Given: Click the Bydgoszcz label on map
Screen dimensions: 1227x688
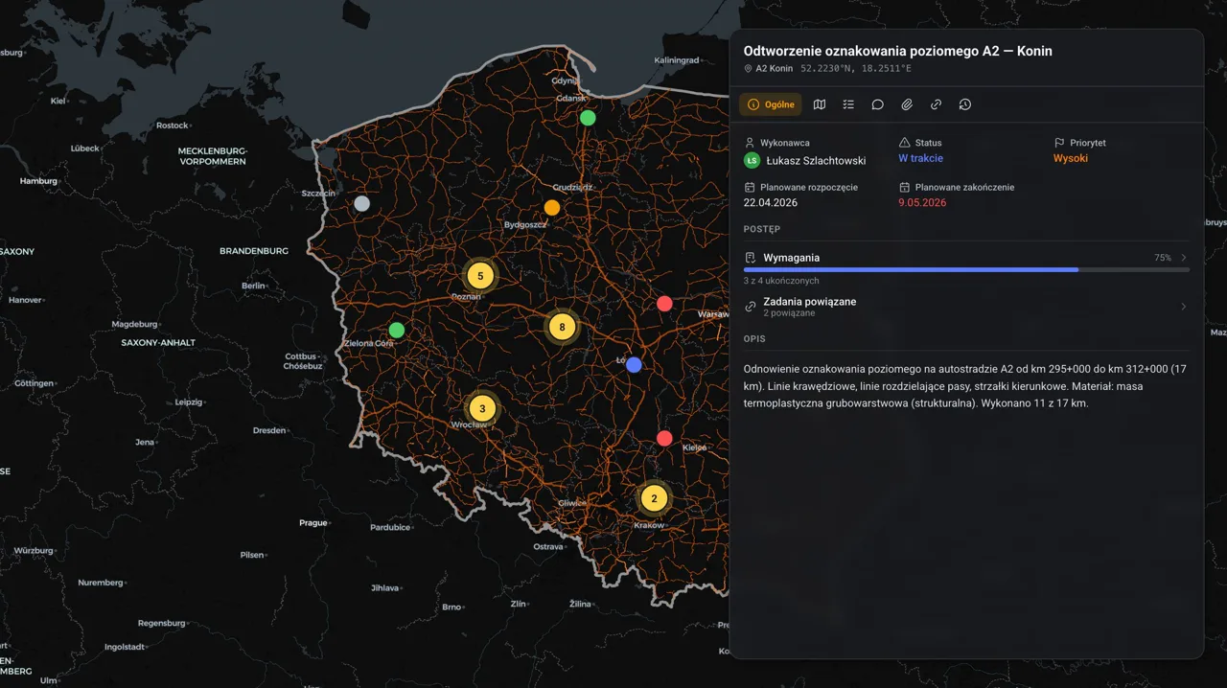Looking at the screenshot, I should (525, 225).
